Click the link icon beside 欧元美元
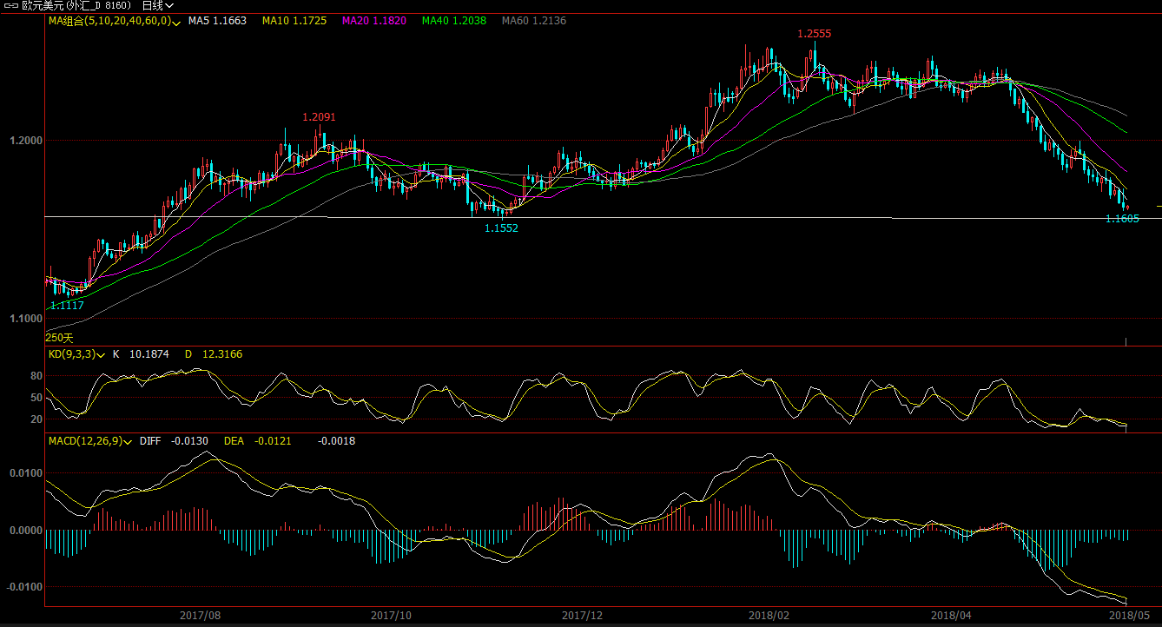1162x627 pixels. tap(12, 6)
